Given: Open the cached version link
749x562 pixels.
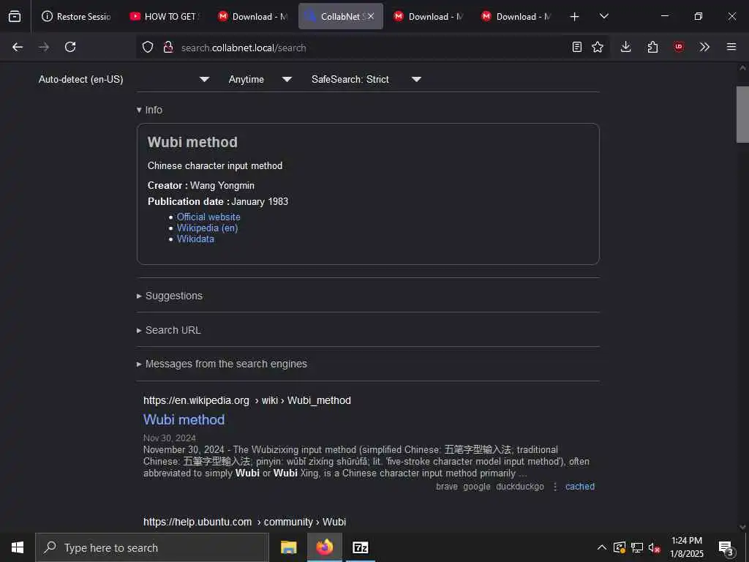Looking at the screenshot, I should pyautogui.click(x=580, y=487).
